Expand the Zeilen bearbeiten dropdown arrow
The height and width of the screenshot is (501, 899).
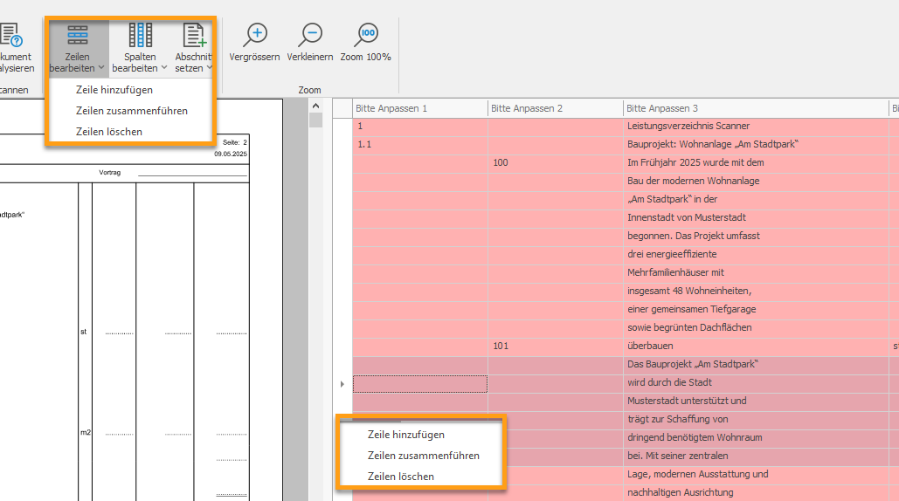(101, 67)
